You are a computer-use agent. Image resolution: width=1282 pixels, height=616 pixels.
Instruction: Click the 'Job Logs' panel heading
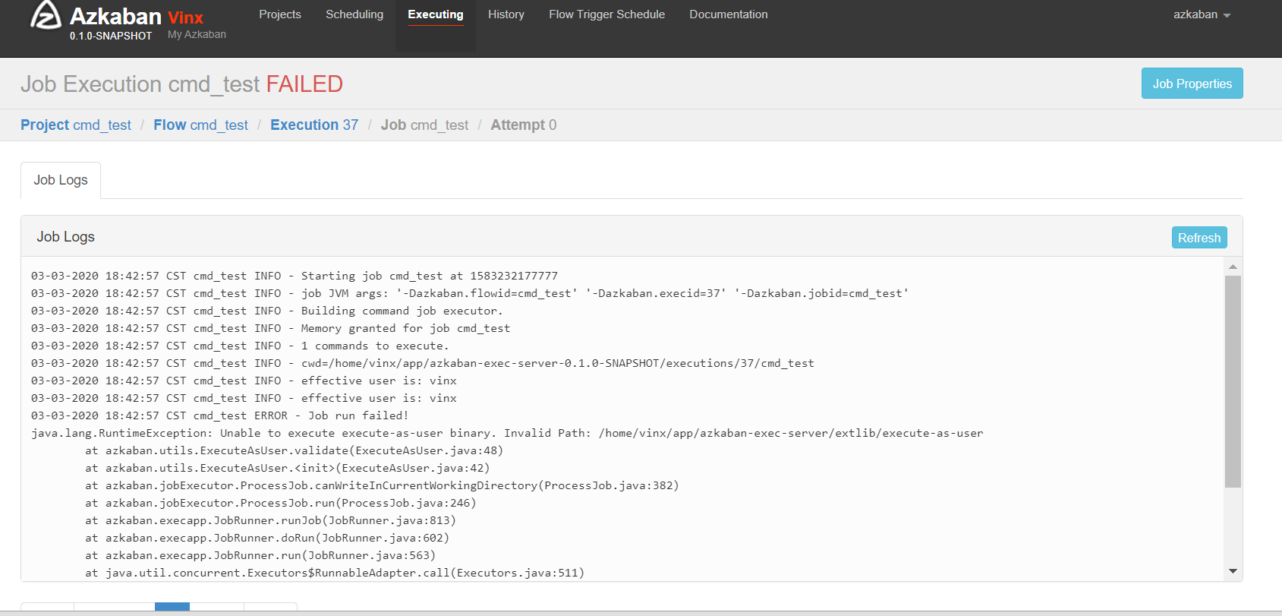66,237
